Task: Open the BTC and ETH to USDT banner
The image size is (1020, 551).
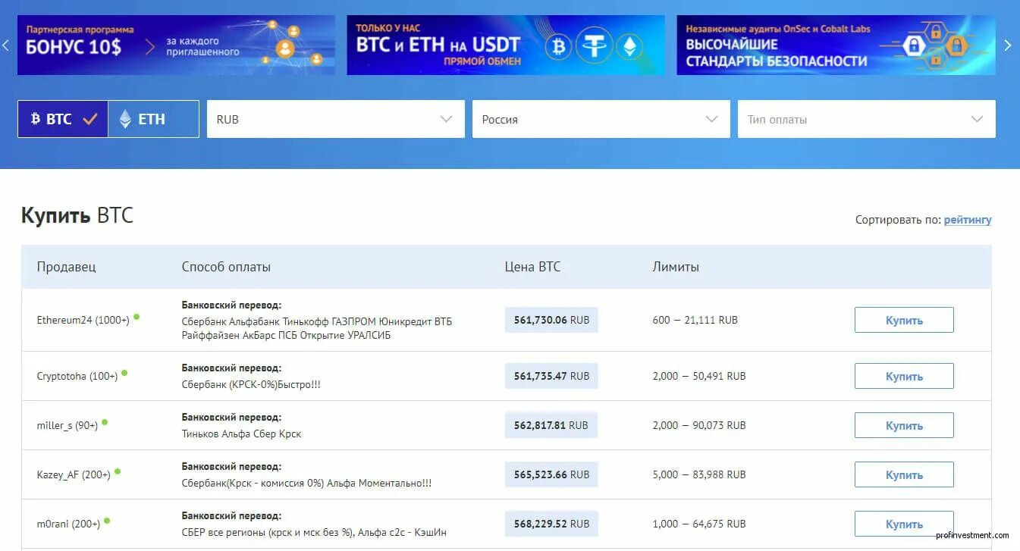Action: click(506, 45)
